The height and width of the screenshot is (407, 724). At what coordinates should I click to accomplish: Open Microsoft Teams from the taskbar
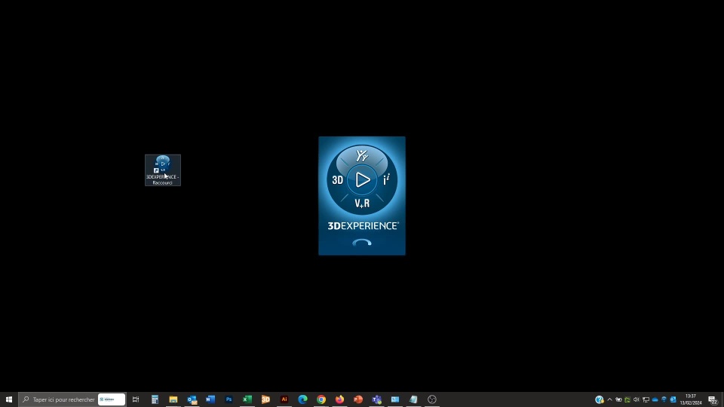point(377,399)
